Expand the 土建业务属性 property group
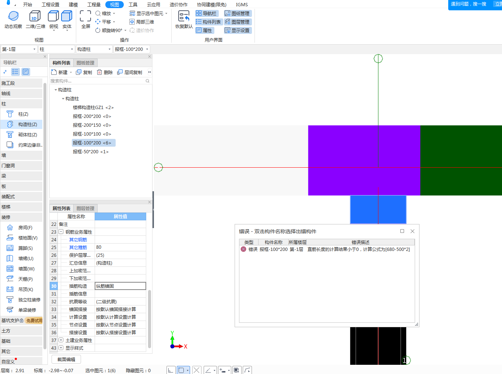The height and width of the screenshot is (374, 502). point(61,340)
